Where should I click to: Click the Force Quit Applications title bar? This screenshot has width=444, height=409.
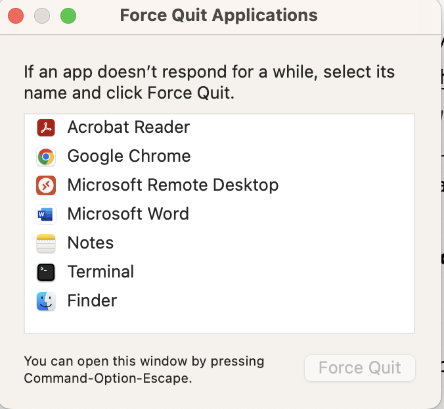[219, 15]
